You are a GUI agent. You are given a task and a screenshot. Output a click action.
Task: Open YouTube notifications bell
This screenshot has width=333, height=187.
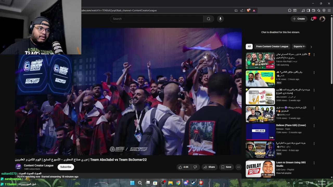(312, 19)
